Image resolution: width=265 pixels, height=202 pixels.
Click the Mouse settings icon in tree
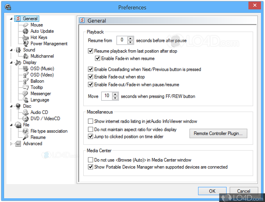26,25
